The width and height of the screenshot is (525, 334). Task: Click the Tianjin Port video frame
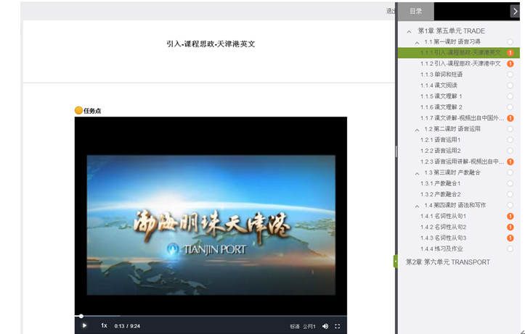point(211,225)
